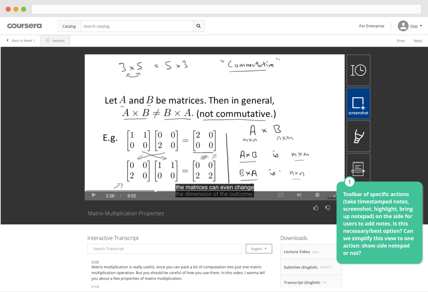Viewport: 428px width, 292px height.
Task: Click the Coursera logo
Action: tap(24, 26)
